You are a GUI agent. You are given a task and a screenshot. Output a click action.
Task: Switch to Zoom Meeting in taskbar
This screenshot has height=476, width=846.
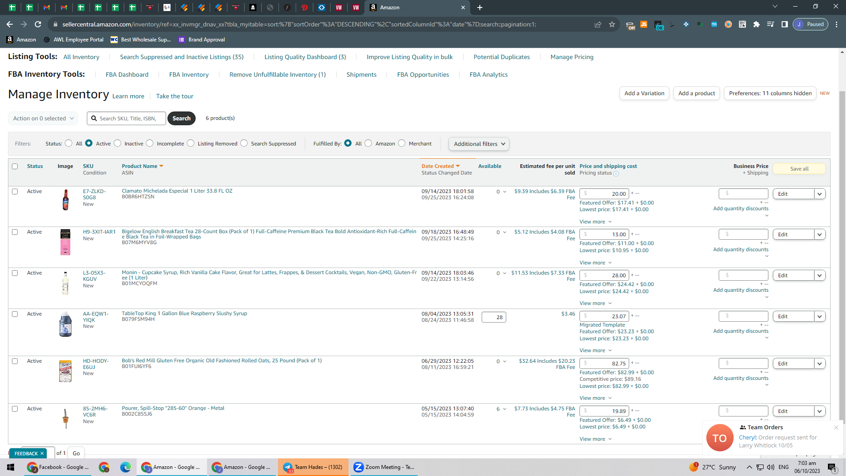(x=384, y=467)
